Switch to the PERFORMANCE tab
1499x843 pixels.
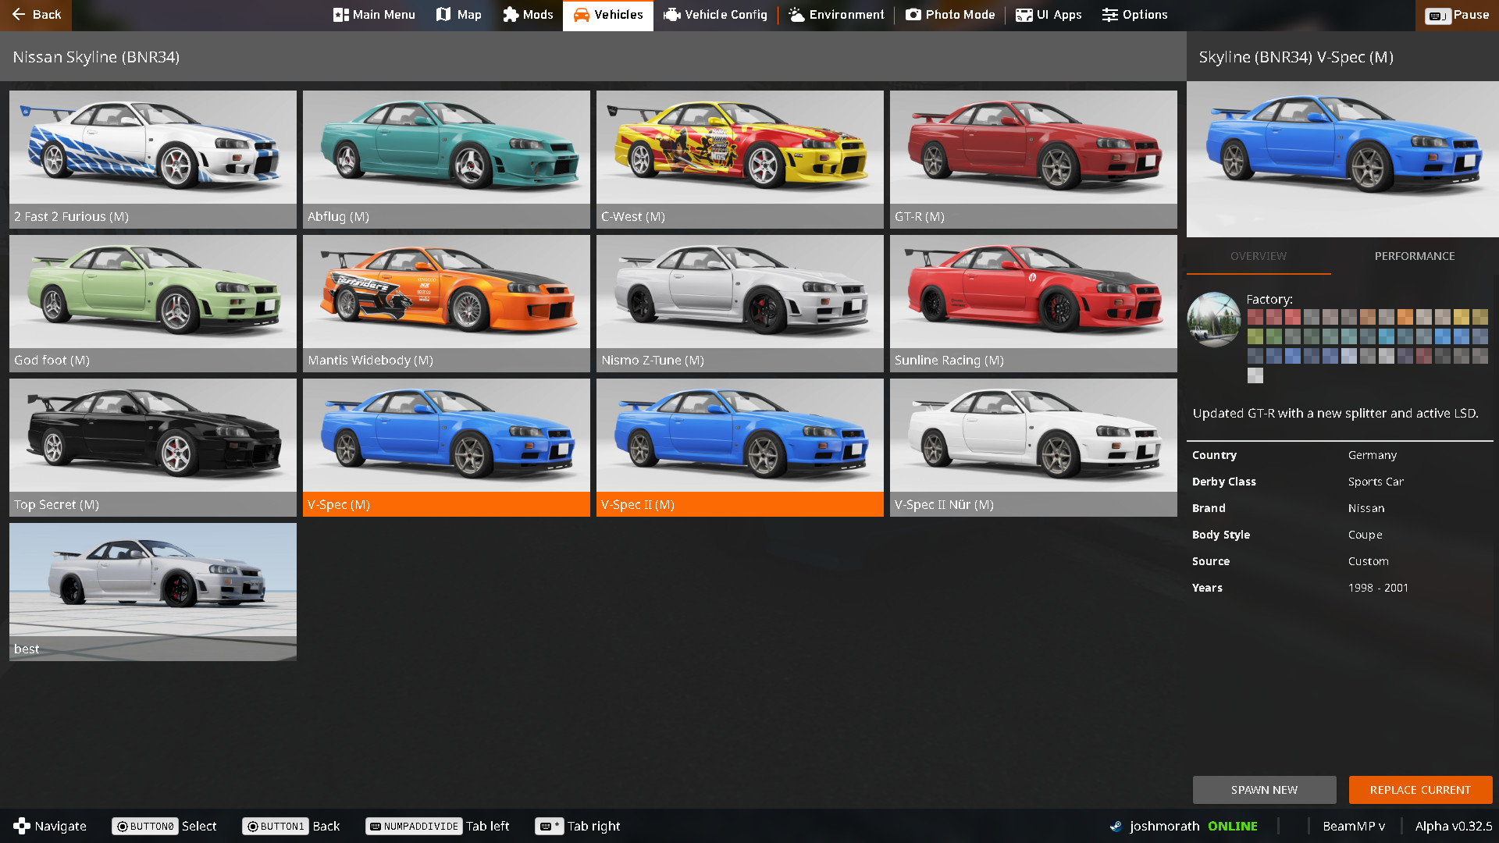click(1415, 256)
